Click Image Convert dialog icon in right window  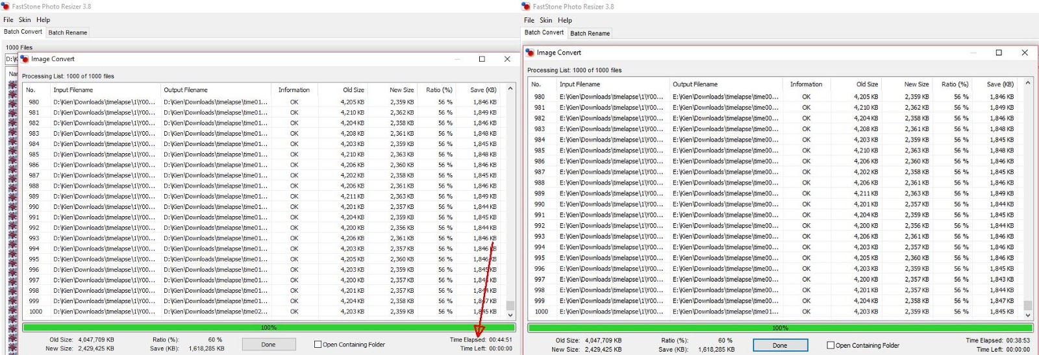coord(530,53)
